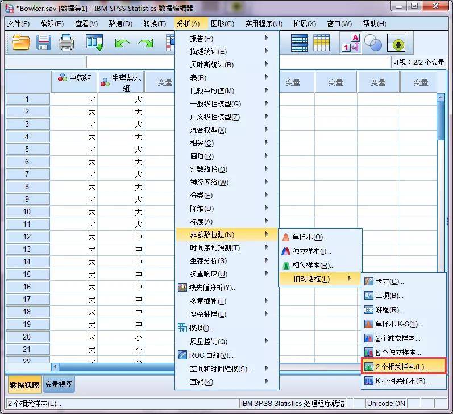Open Independent Samples test 独立样本(I)

tap(320, 251)
